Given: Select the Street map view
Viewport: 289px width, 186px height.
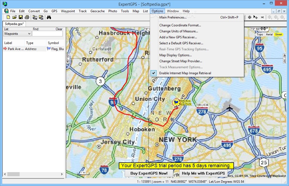Looking at the screenshot, I should [278, 35].
